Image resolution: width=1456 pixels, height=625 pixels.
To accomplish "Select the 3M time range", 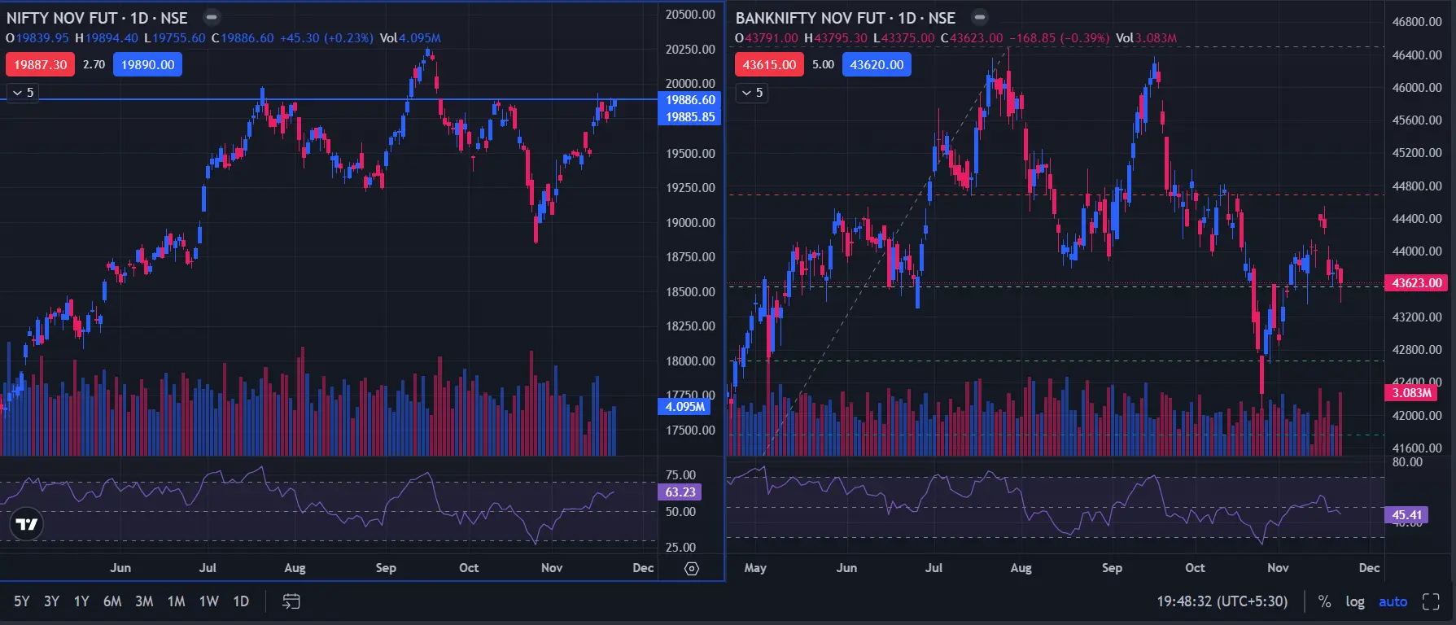I will coord(144,601).
